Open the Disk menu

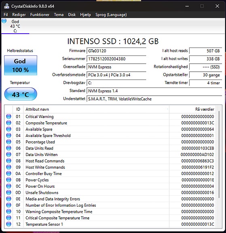pos(72,15)
